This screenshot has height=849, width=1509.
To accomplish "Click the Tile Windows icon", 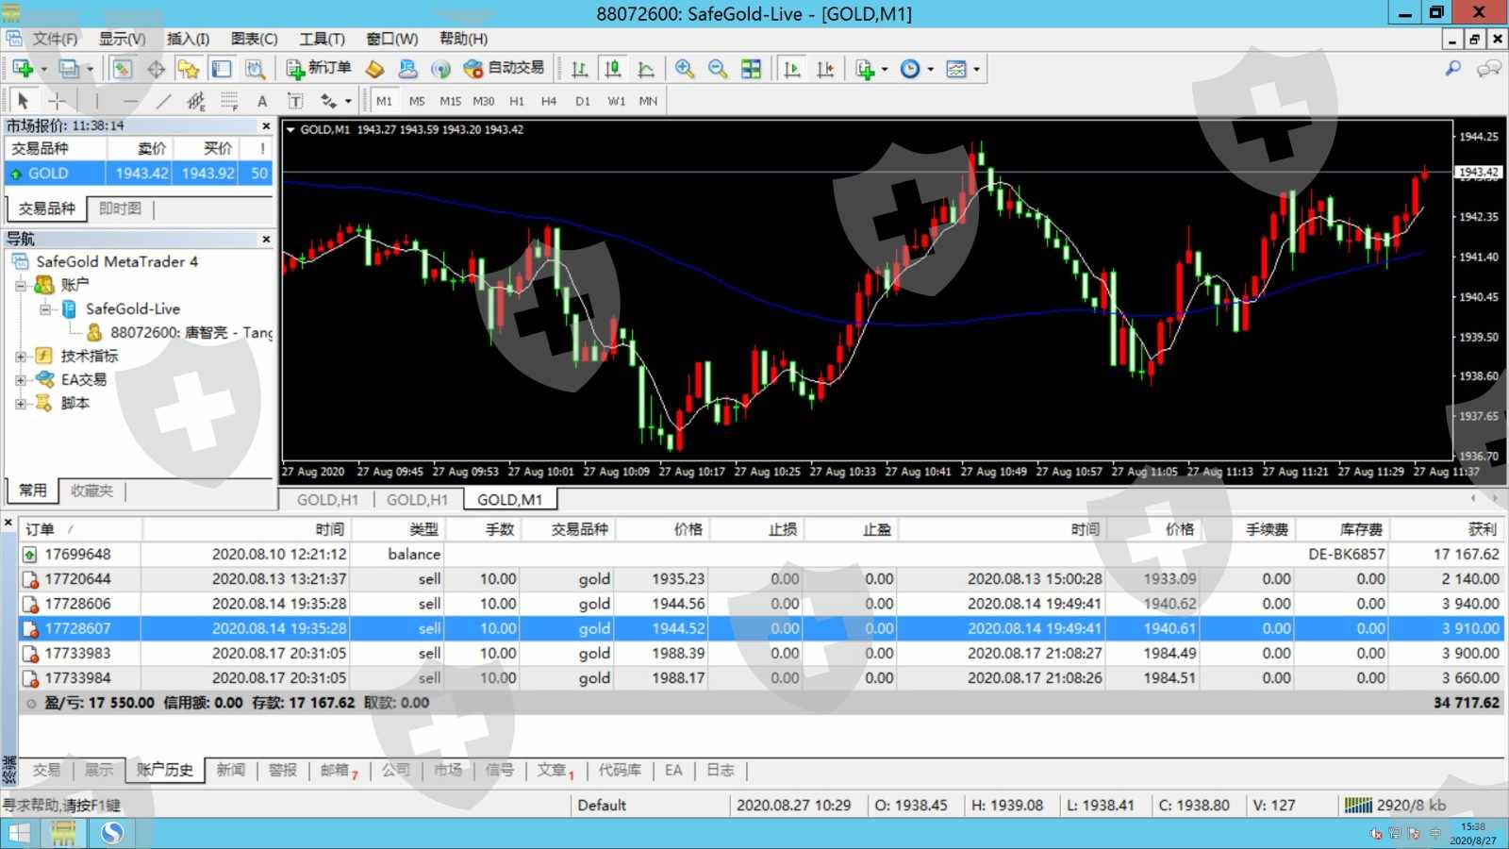I will pos(751,69).
